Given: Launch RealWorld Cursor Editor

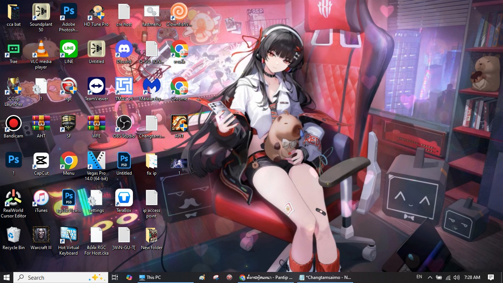Looking at the screenshot, I should (x=14, y=204).
